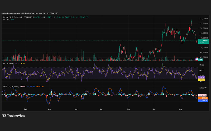Click the 110,000.00 price axis label
Viewport: 211px width, 131px height.
tap(204, 47)
